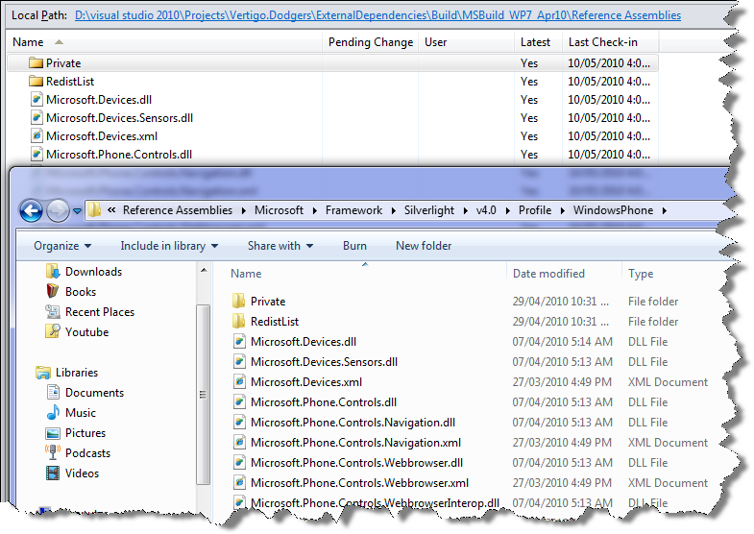Click navigation pane scrollbar thumb

tap(203, 394)
